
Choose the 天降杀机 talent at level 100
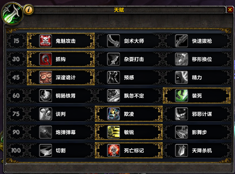[197, 150]
